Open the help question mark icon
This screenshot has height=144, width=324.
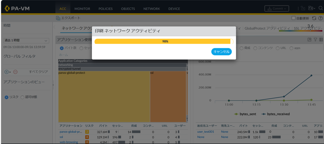pos(321,18)
